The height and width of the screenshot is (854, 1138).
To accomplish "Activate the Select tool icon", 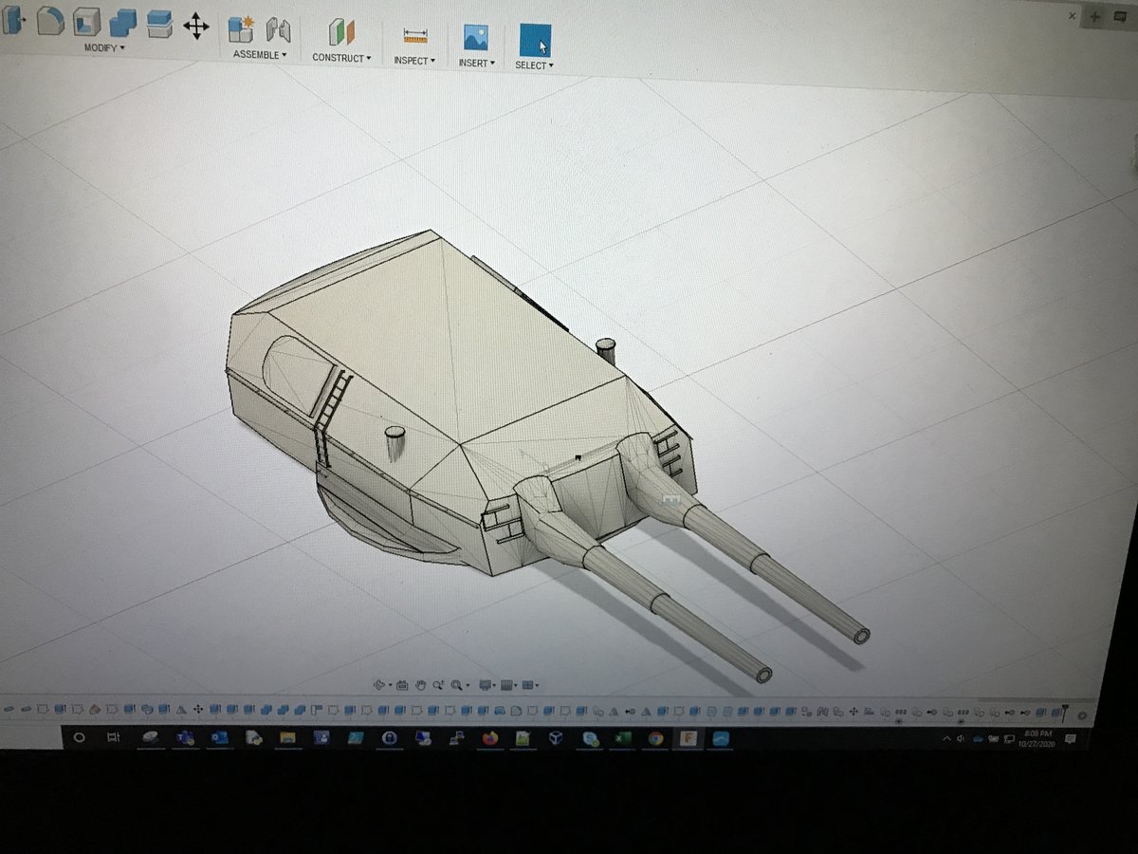I will 535,41.
